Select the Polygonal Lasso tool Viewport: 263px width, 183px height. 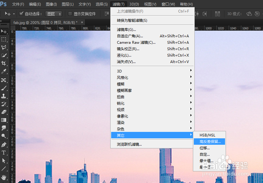tap(4, 47)
